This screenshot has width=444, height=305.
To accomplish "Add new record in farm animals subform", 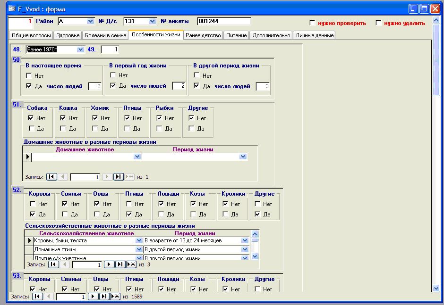I will point(131,264).
